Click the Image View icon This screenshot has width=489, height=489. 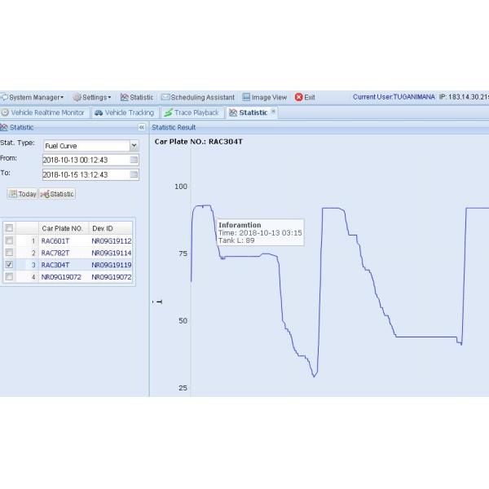(246, 97)
